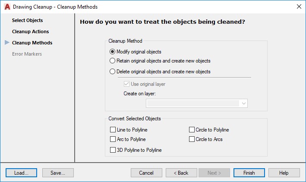Image resolution: width=306 pixels, height=182 pixels.
Task: Close the Drawing Cleanup dialog
Action: click(298, 6)
